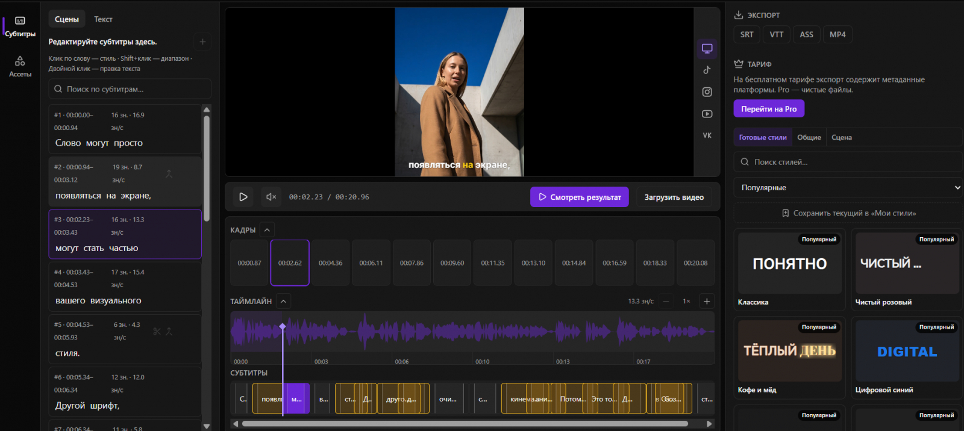Click the timeline scrollbar left arrow
The height and width of the screenshot is (431, 964).
[236, 424]
